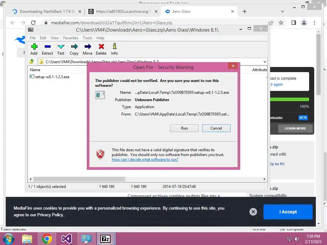The image size is (327, 245).
Task: Click the Chrome forward arrow
Action: (x=23, y=23)
